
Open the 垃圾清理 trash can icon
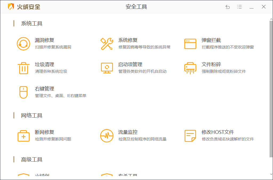pos(23,68)
